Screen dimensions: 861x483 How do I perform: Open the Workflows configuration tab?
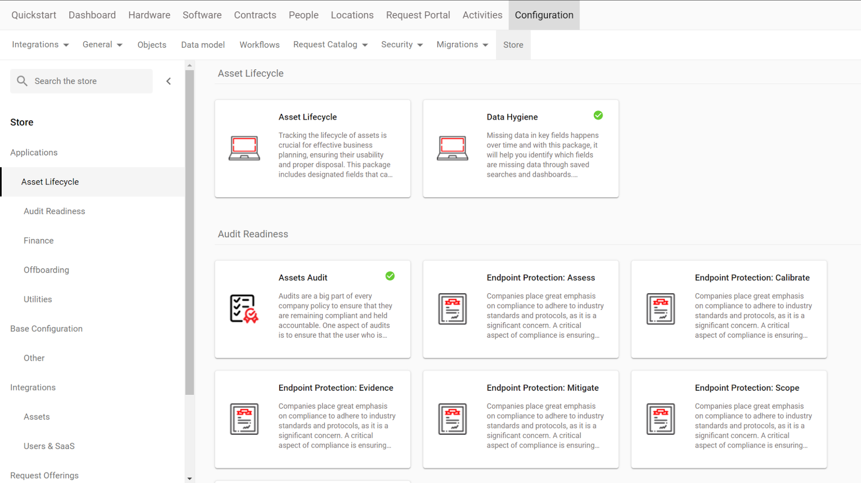click(x=259, y=45)
